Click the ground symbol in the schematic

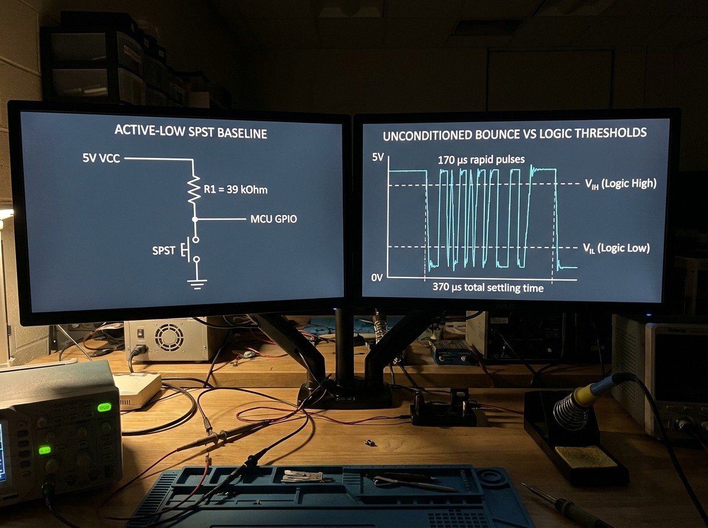(196, 283)
